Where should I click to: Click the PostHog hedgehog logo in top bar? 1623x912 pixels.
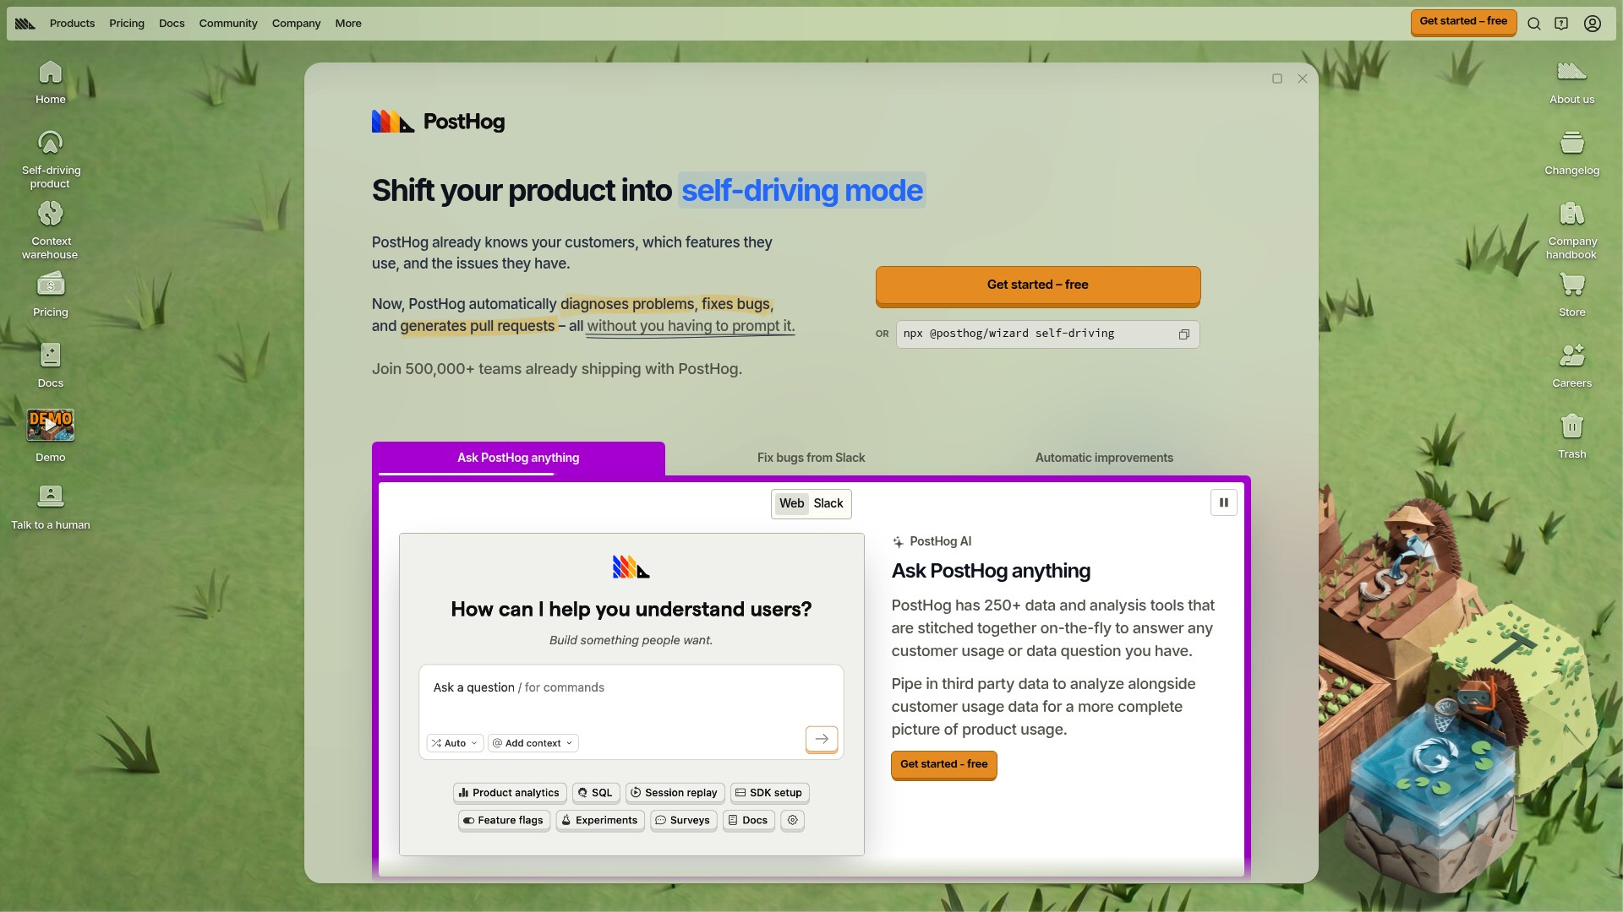click(x=25, y=24)
